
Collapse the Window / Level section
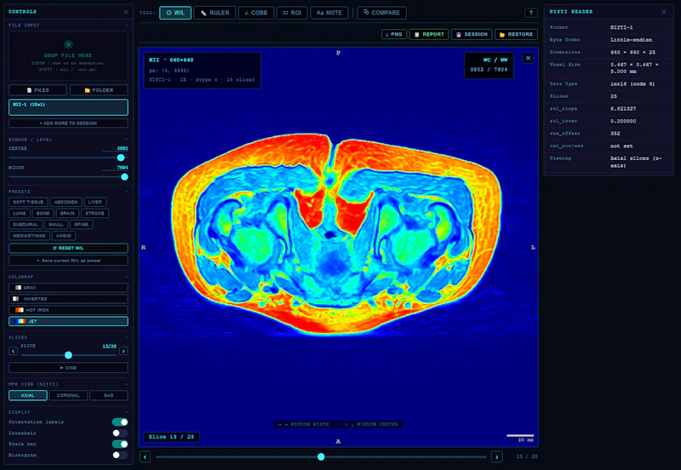click(127, 140)
